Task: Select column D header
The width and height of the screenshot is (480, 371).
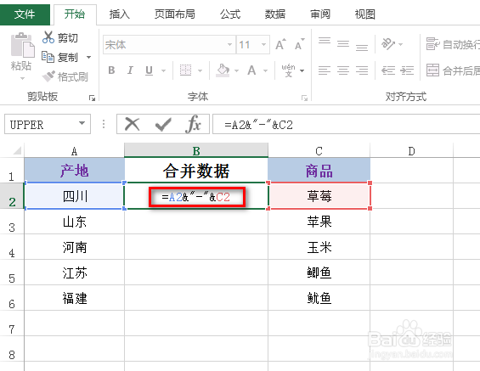Action: pos(411,150)
